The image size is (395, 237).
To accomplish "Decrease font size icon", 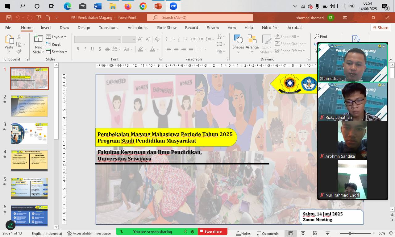I will [148, 39].
